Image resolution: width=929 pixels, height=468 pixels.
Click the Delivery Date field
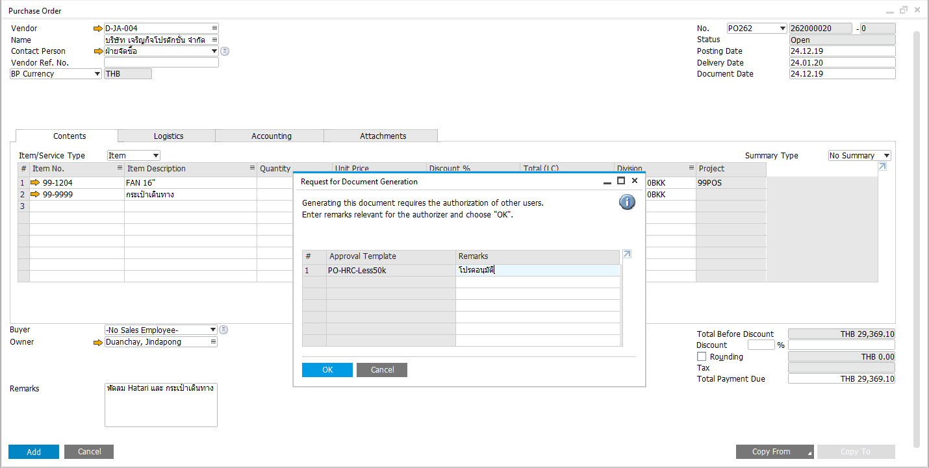pyautogui.click(x=842, y=63)
